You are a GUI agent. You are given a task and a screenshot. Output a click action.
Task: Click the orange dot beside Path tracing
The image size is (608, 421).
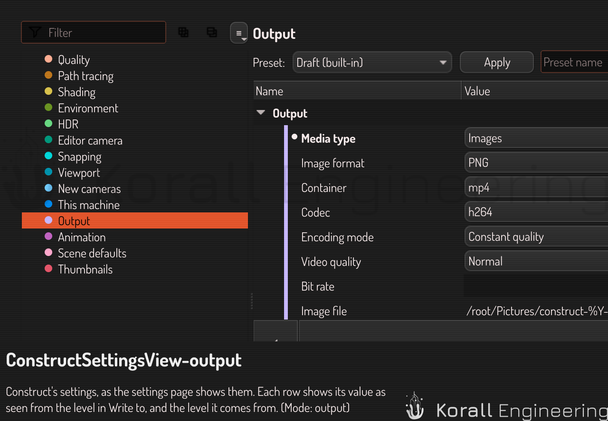click(48, 75)
